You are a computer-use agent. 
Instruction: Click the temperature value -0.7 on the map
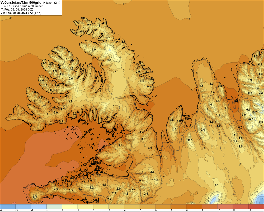(254, 112)
